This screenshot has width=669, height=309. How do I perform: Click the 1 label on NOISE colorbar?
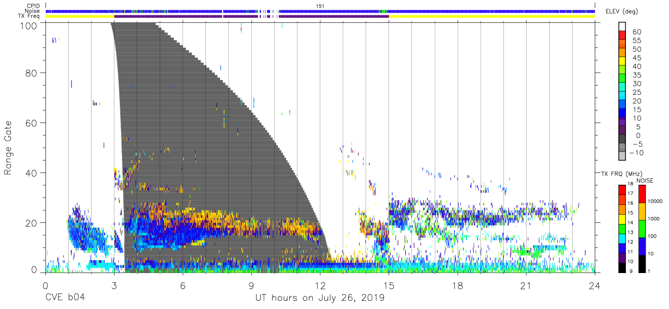pyautogui.click(x=650, y=271)
